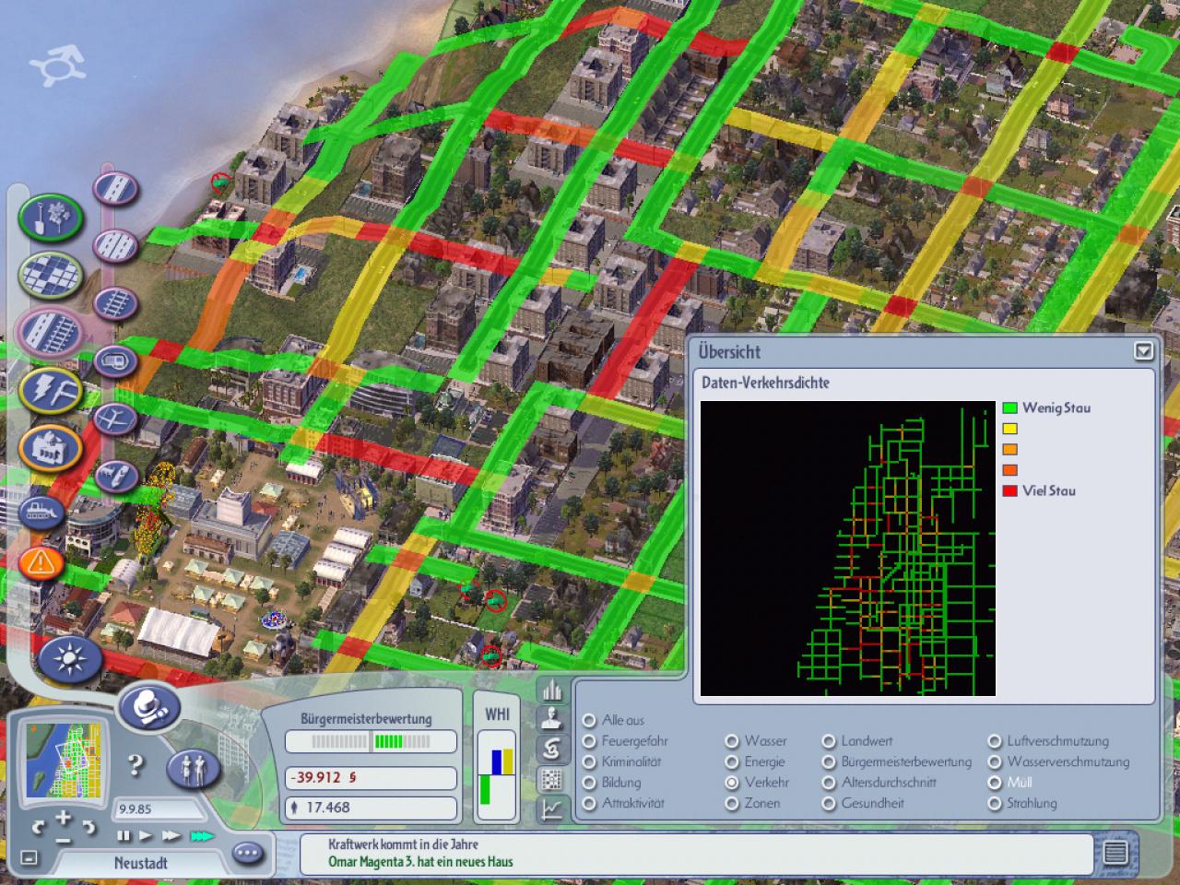Set simulation to fast double-arrow speed

pyautogui.click(x=171, y=836)
